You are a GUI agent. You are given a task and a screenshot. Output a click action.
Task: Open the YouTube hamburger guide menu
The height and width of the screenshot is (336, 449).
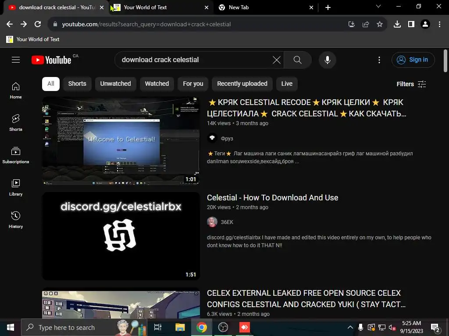[x=16, y=59]
